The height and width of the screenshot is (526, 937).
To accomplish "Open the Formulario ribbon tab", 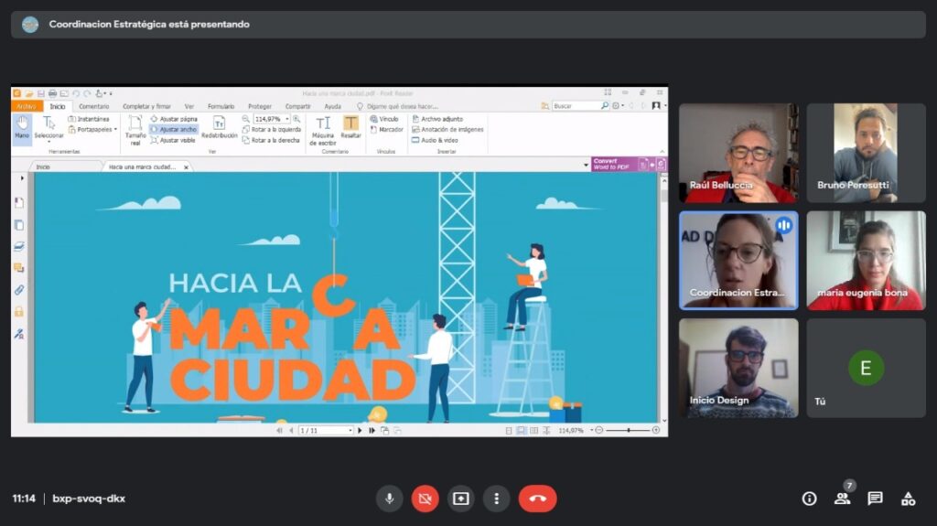I will tap(221, 106).
